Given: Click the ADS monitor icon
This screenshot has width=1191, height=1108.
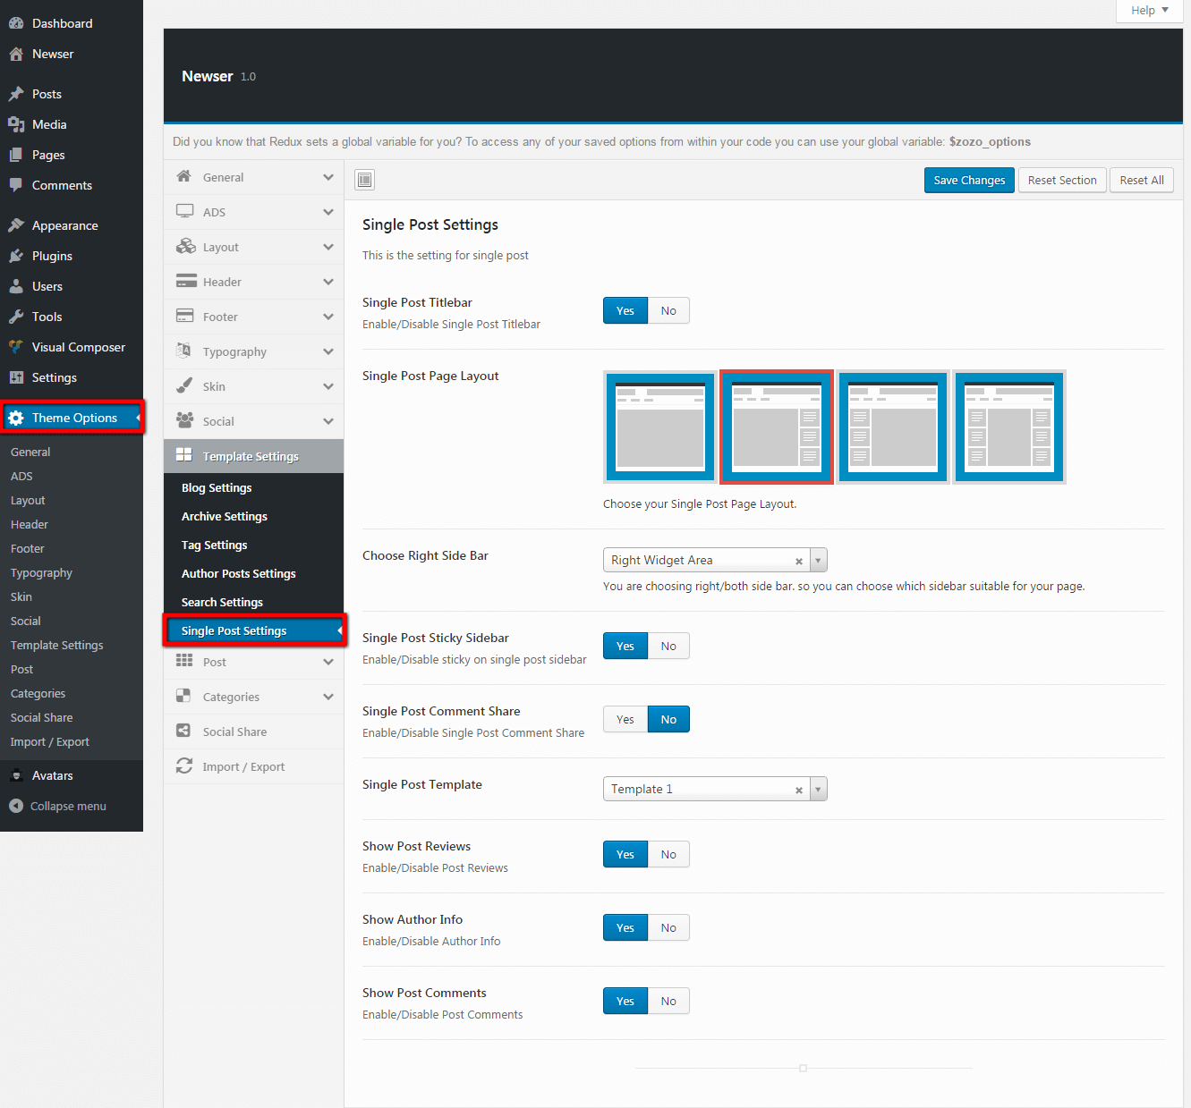Looking at the screenshot, I should [x=185, y=211].
